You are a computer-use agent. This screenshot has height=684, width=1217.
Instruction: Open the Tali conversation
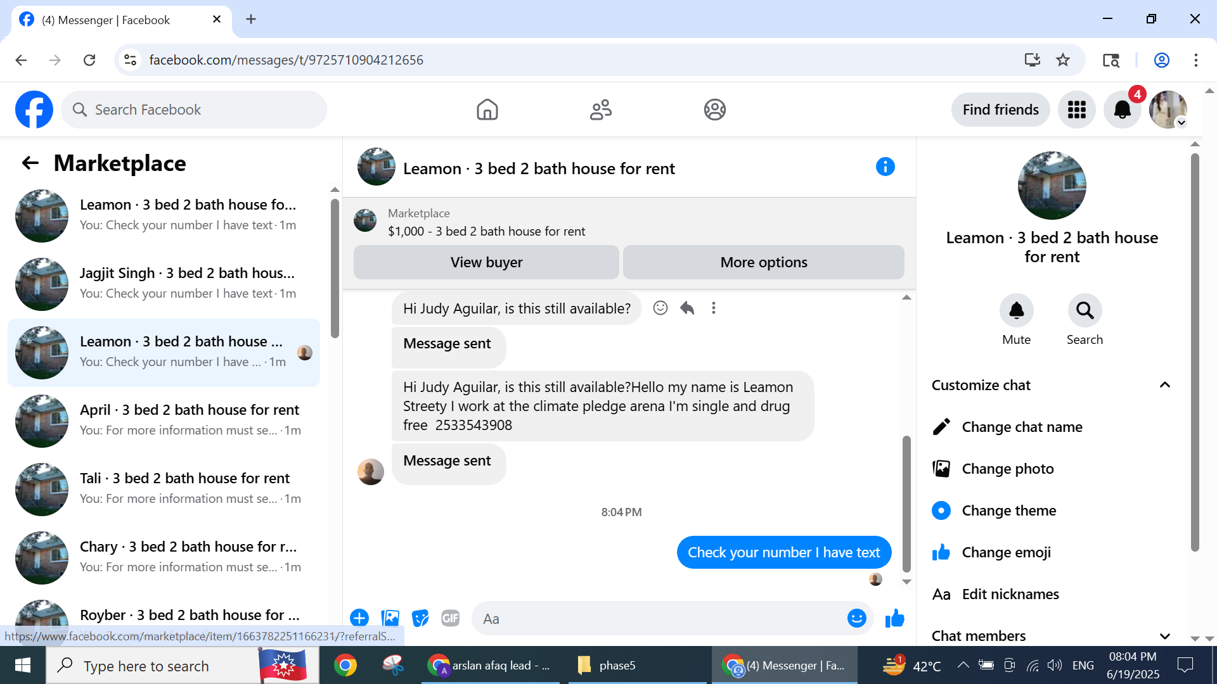pyautogui.click(x=164, y=490)
